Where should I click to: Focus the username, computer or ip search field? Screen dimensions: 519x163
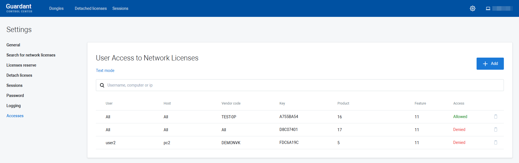(304, 85)
